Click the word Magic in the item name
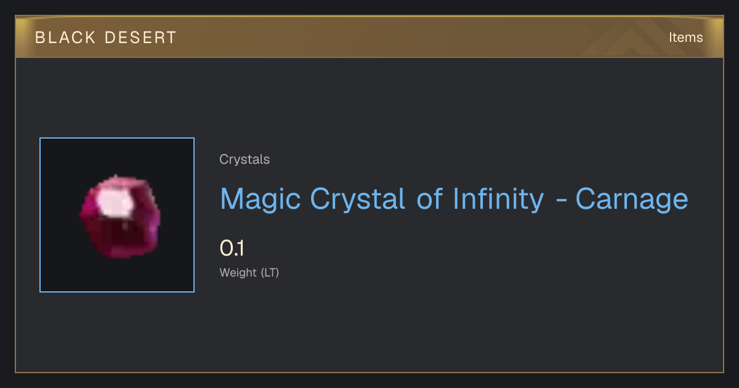The height and width of the screenshot is (388, 739). (x=260, y=199)
